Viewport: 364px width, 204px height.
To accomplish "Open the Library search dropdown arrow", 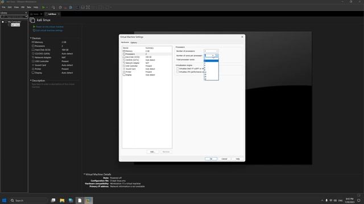I will (26, 16).
